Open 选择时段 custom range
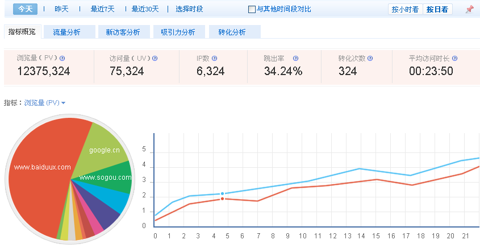480x248 pixels. click(x=189, y=9)
